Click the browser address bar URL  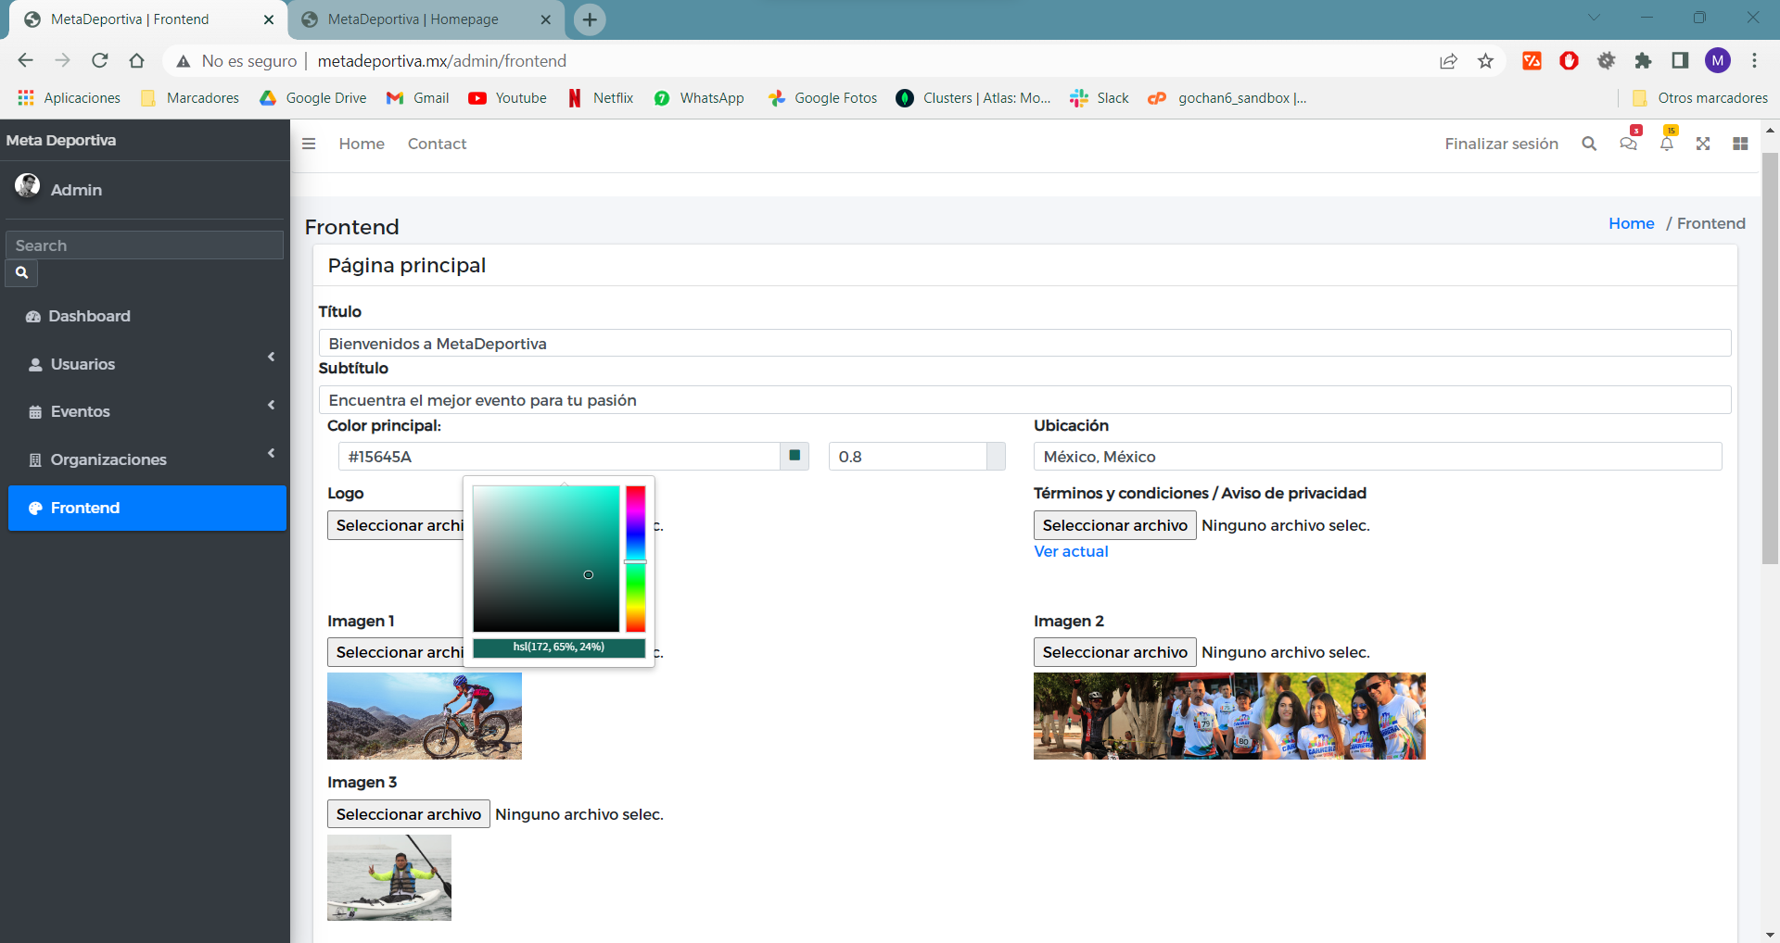point(442,61)
